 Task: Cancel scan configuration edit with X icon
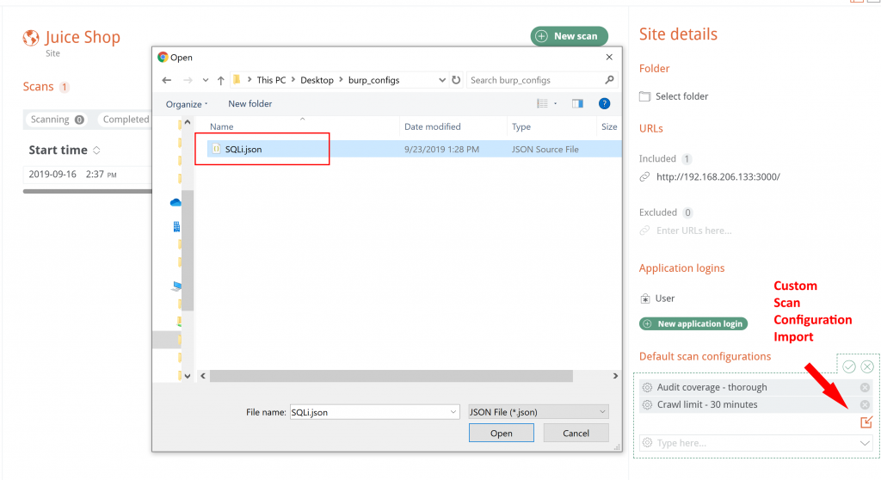tap(867, 366)
